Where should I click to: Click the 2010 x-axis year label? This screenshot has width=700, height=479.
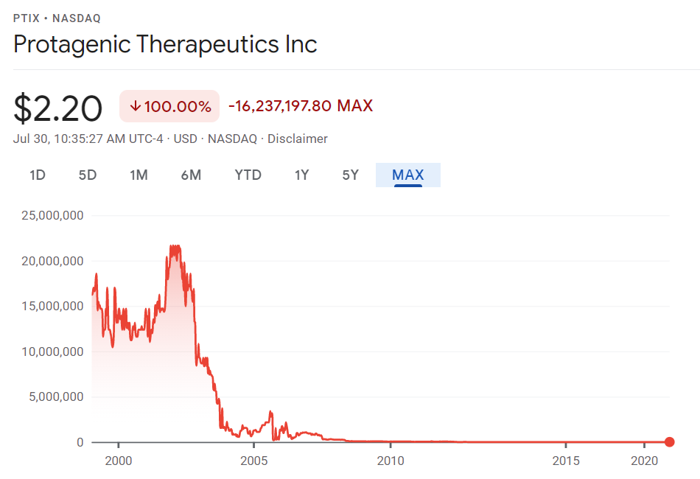click(x=391, y=460)
